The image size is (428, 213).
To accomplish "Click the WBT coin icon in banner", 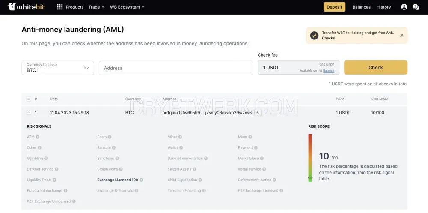I will pyautogui.click(x=315, y=36).
